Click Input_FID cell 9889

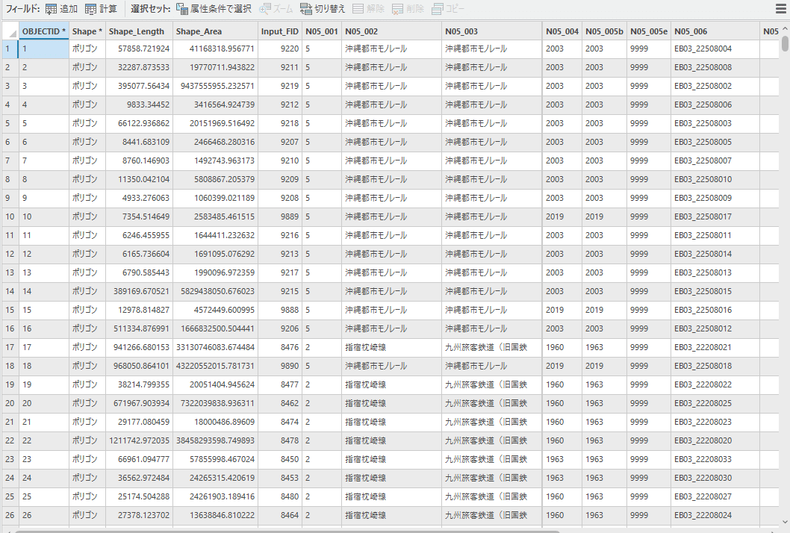coord(279,216)
